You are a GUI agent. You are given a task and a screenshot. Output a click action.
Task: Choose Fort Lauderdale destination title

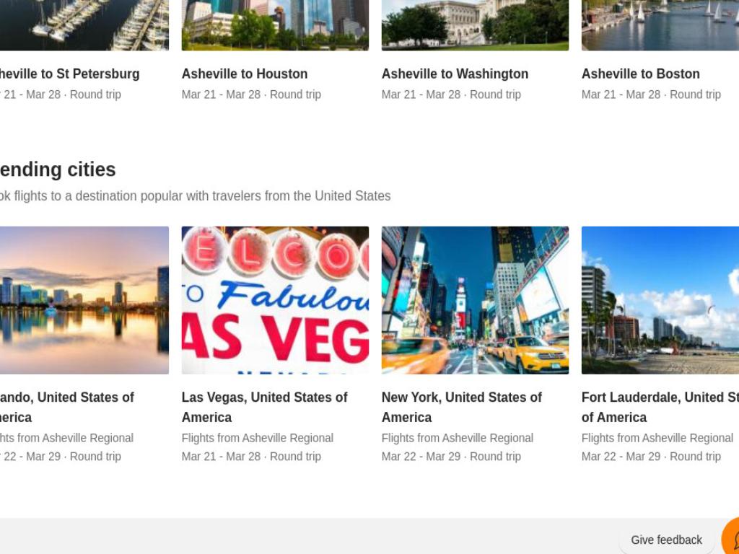(660, 407)
